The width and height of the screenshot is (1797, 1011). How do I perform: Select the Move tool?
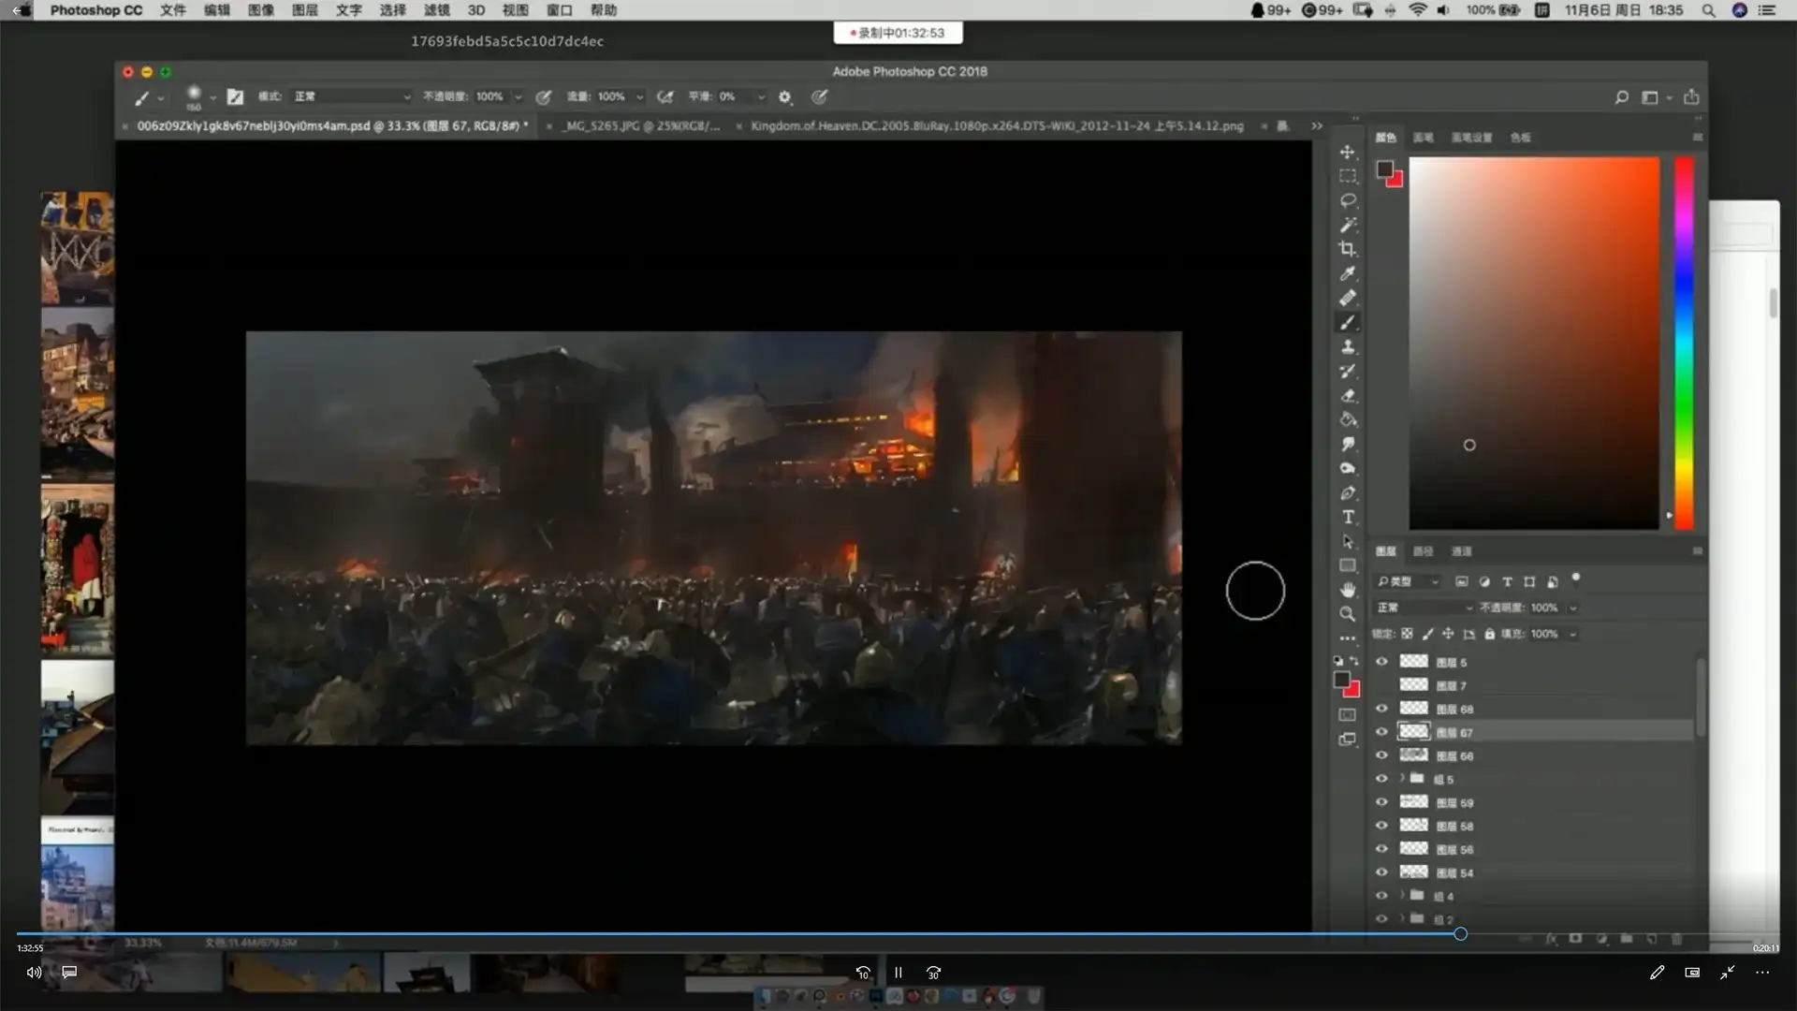(x=1348, y=152)
